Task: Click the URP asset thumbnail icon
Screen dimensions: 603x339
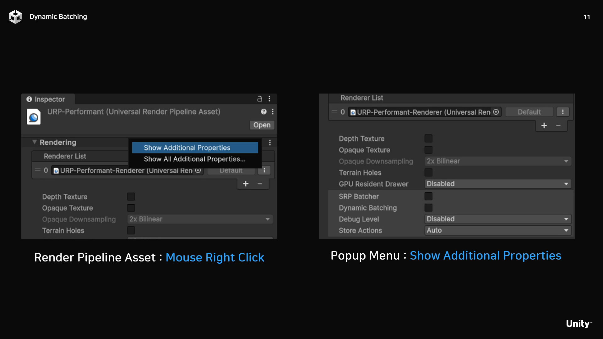Action: point(34,117)
